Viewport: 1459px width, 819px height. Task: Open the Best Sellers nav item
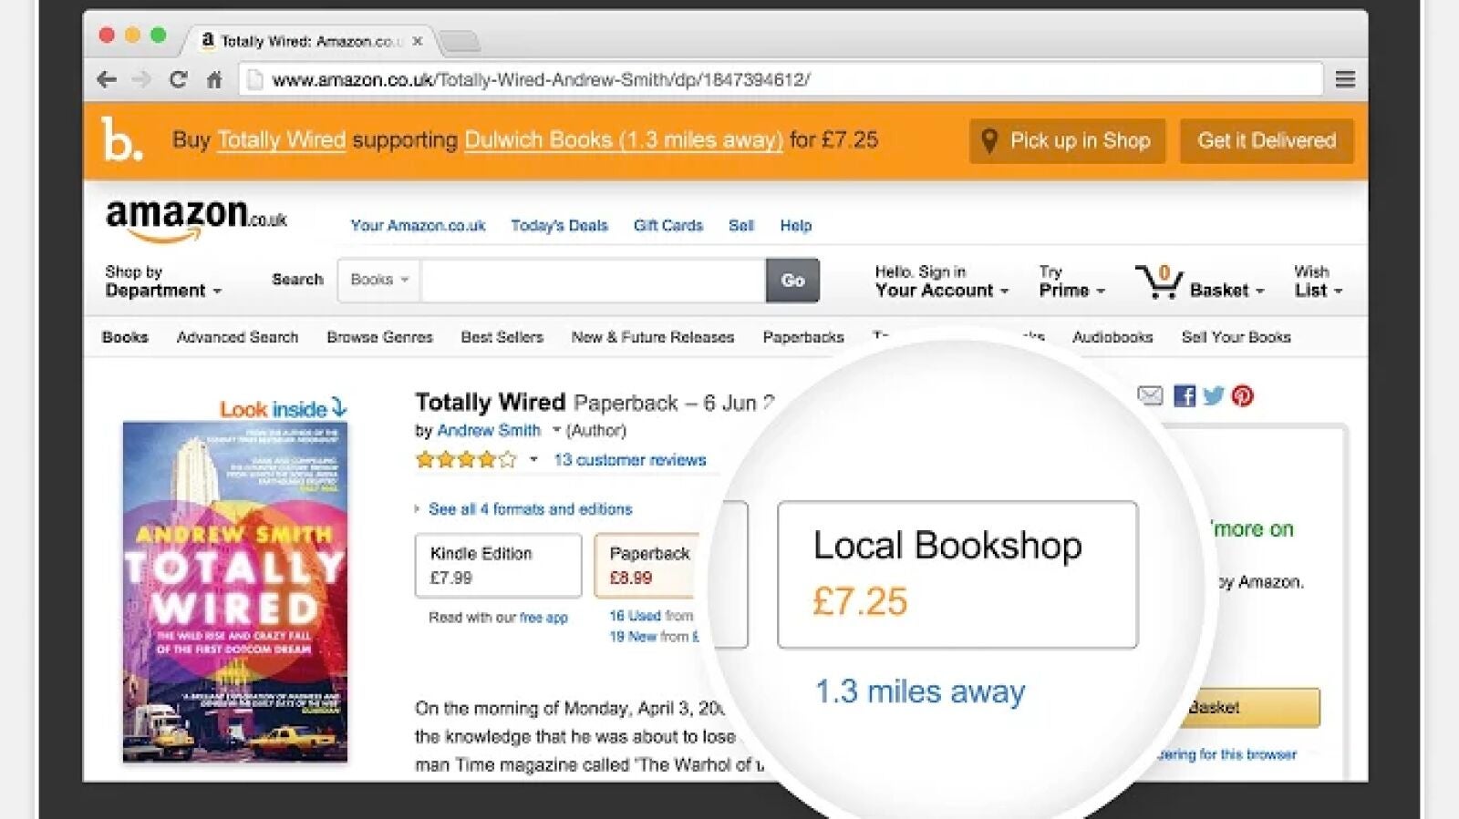[502, 337]
